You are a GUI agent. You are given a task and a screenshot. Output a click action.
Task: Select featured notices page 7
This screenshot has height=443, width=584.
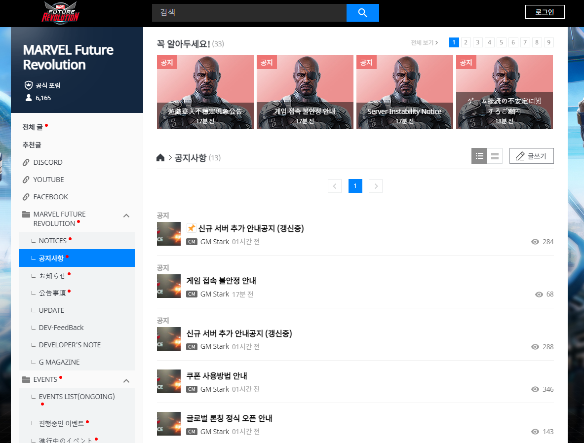[525, 42]
